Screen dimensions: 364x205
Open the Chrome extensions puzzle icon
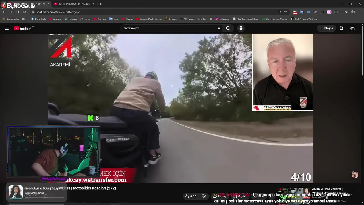coord(336,12)
